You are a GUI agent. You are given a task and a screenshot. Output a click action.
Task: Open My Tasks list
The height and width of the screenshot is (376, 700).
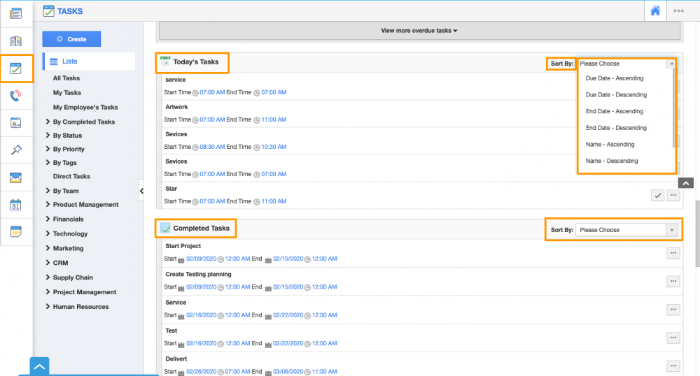point(67,92)
